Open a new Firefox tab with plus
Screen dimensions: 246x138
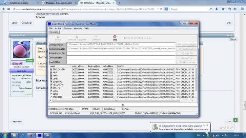pos(119,3)
